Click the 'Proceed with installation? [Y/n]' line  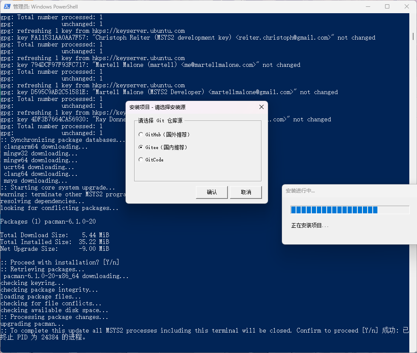pos(60,262)
